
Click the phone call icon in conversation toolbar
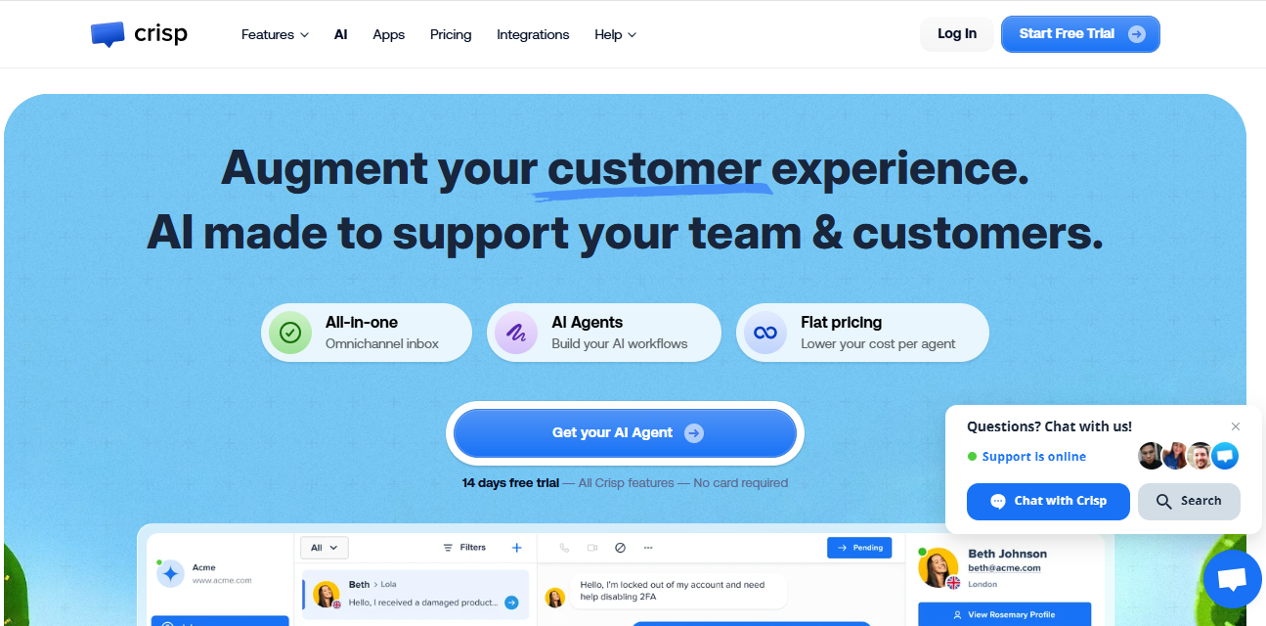[564, 548]
